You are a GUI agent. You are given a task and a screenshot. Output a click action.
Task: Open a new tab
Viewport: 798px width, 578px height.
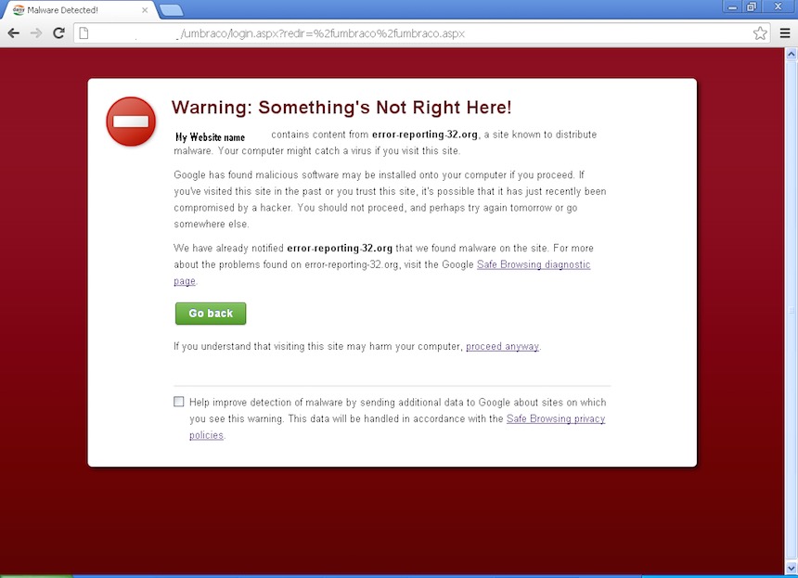[x=171, y=10]
